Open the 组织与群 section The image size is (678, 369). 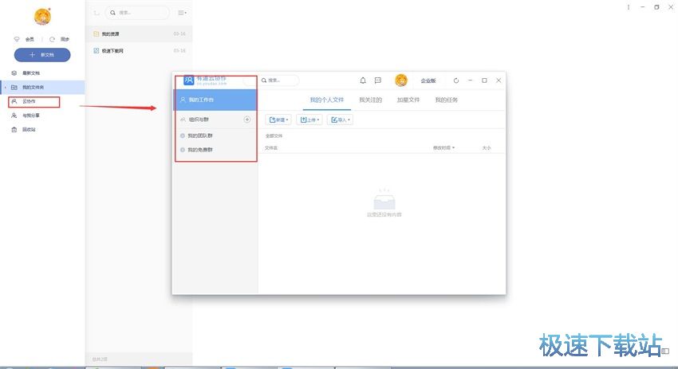tap(199, 120)
